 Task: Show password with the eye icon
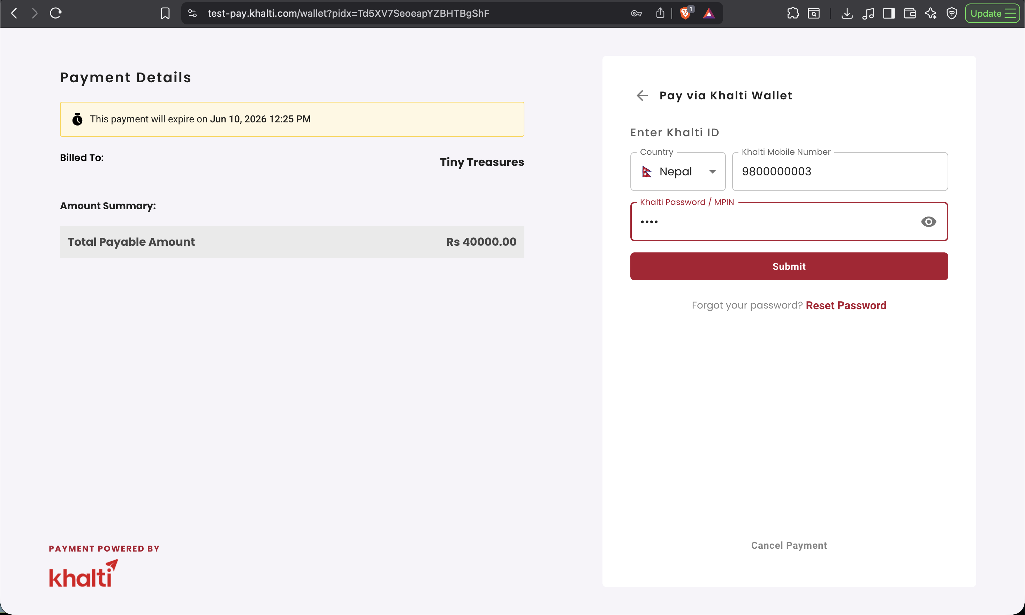tap(928, 222)
